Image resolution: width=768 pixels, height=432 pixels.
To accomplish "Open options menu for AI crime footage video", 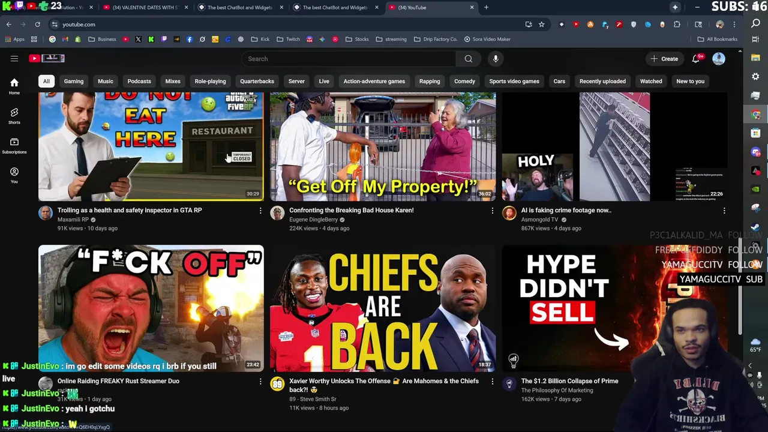I will click(724, 211).
